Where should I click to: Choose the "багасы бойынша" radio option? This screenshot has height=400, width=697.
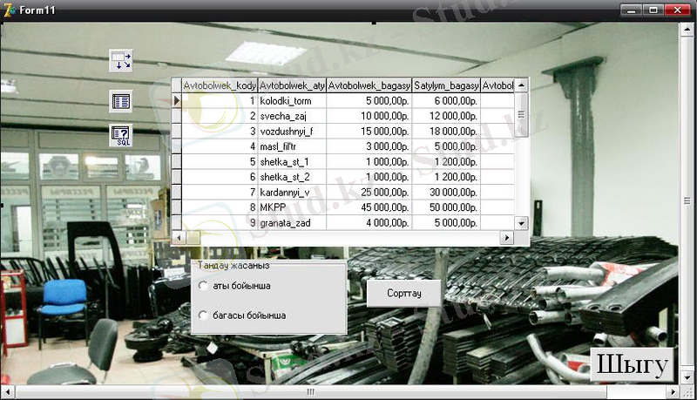203,315
